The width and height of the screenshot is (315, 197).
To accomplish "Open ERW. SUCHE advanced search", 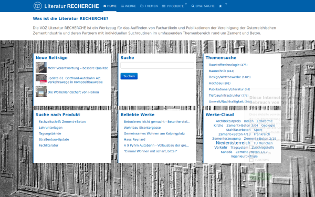I will coord(203,6).
